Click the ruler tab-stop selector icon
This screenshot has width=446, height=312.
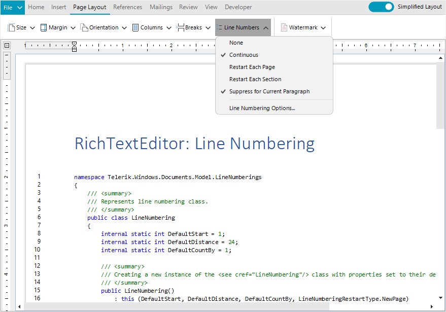pos(7,45)
